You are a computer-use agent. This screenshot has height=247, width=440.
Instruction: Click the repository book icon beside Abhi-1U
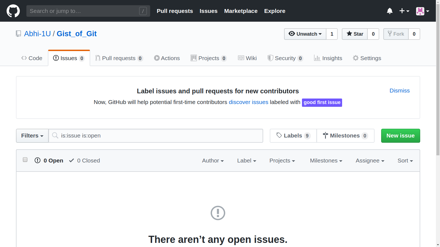click(18, 34)
